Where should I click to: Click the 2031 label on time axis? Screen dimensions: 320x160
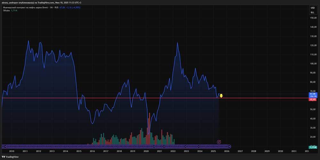click(x=294, y=151)
